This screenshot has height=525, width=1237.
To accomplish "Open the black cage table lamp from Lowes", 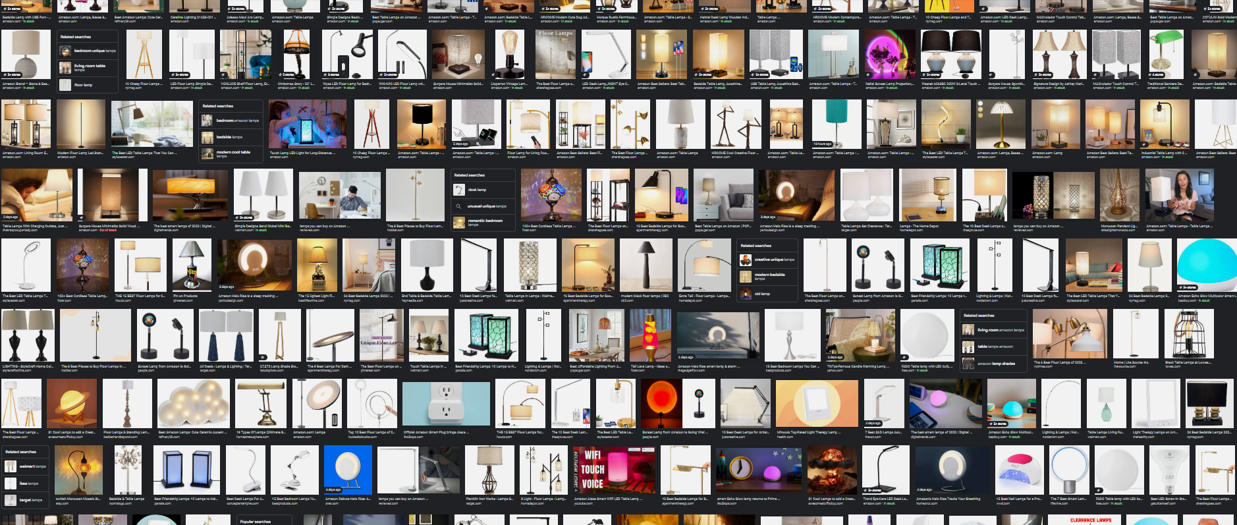I will click(1189, 335).
